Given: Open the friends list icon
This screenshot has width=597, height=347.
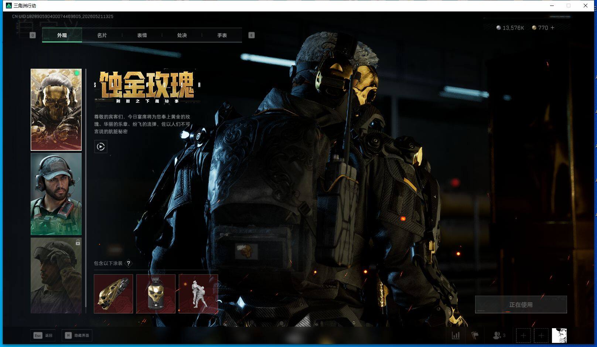Looking at the screenshot, I should pos(499,336).
